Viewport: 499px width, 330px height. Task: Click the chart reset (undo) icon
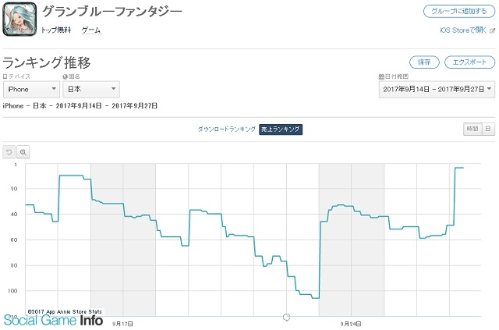(9, 152)
